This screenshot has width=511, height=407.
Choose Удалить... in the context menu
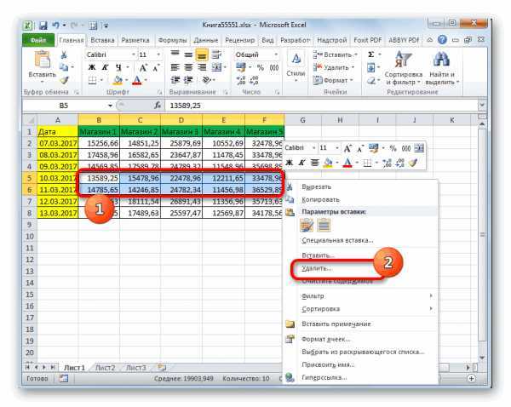click(x=317, y=268)
